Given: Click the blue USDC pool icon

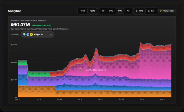Looking at the screenshot, I should (28, 34).
